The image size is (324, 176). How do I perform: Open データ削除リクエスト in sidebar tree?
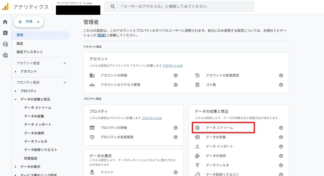coord(41,150)
